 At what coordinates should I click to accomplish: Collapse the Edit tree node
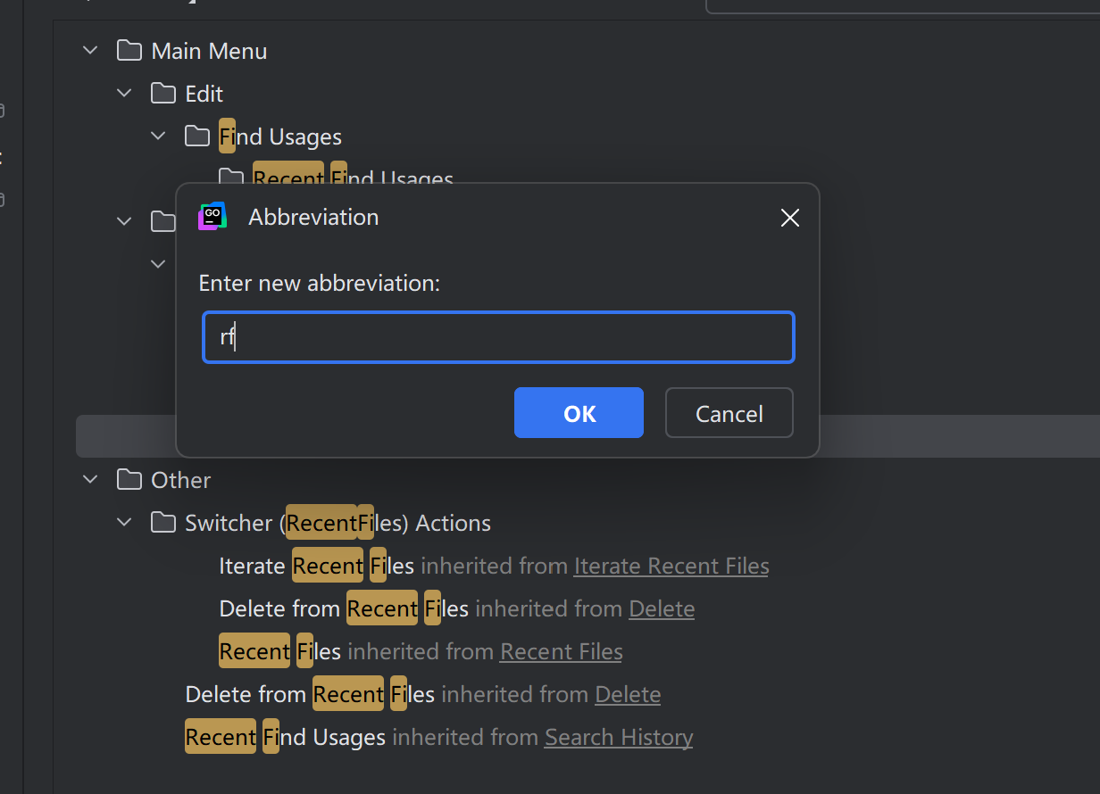[x=124, y=94]
